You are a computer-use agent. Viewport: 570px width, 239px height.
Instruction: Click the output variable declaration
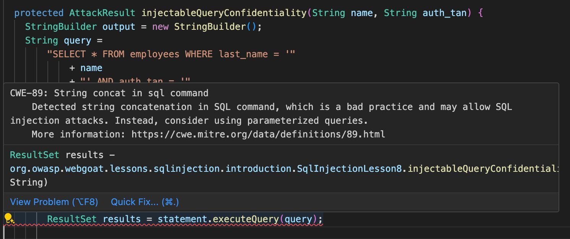point(119,27)
